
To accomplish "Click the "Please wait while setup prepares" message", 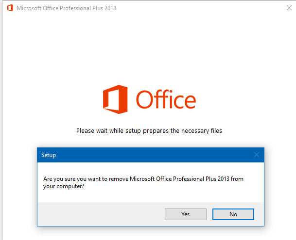I will coord(149,130).
